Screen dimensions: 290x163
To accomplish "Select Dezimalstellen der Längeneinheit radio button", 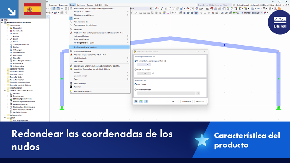I will pyautogui.click(x=136, y=61).
